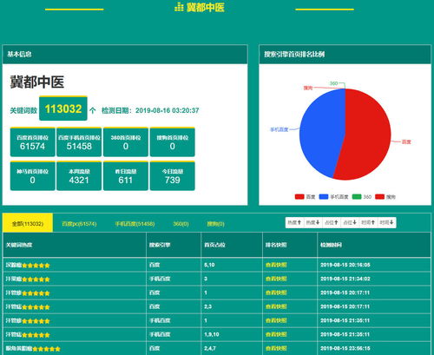
Task: Click the star rating in the 20:16:05 row
Action: tap(36, 266)
